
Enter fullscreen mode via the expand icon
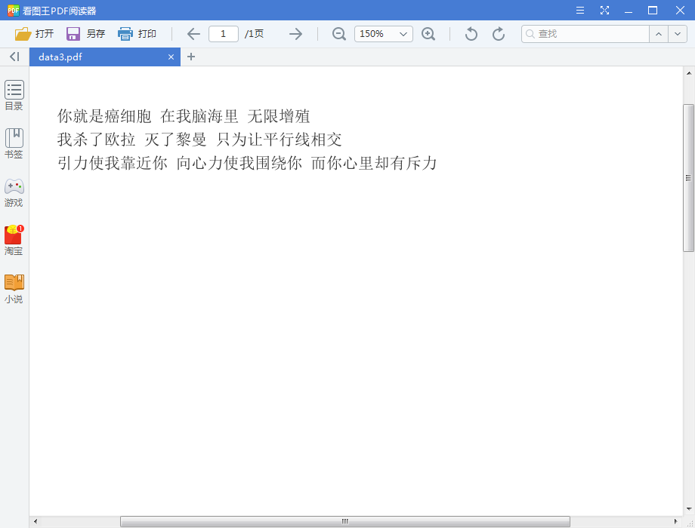pos(604,10)
